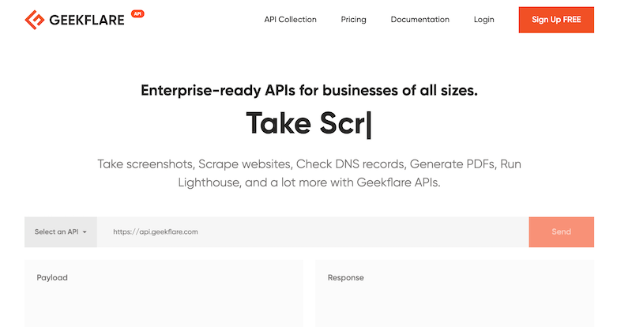632x327 pixels.
Task: Click inside the Response panel area
Action: coord(454,304)
